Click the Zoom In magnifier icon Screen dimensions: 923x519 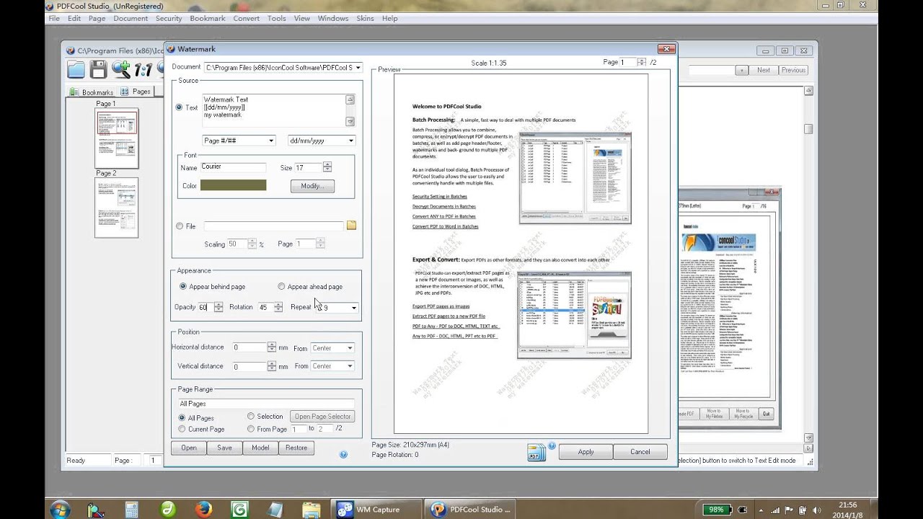pyautogui.click(x=121, y=69)
